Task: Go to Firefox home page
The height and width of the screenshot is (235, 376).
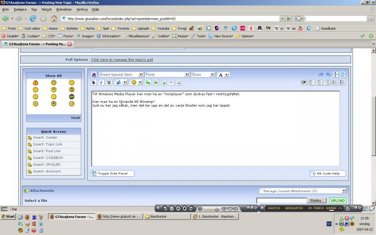Action: [x=54, y=18]
